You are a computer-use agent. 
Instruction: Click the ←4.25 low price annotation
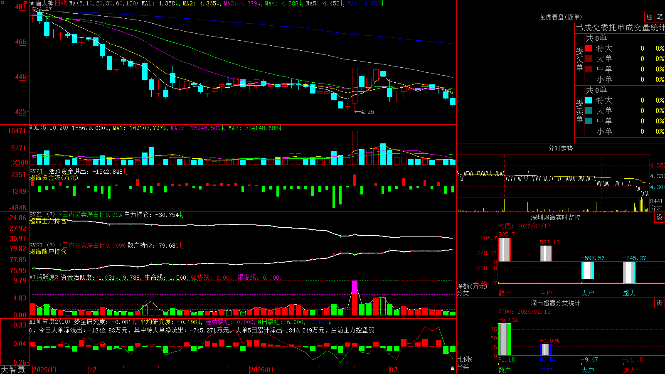364,112
